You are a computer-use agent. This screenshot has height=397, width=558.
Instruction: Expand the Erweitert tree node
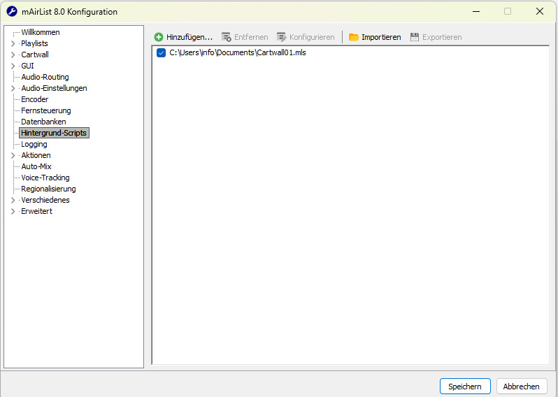13,211
